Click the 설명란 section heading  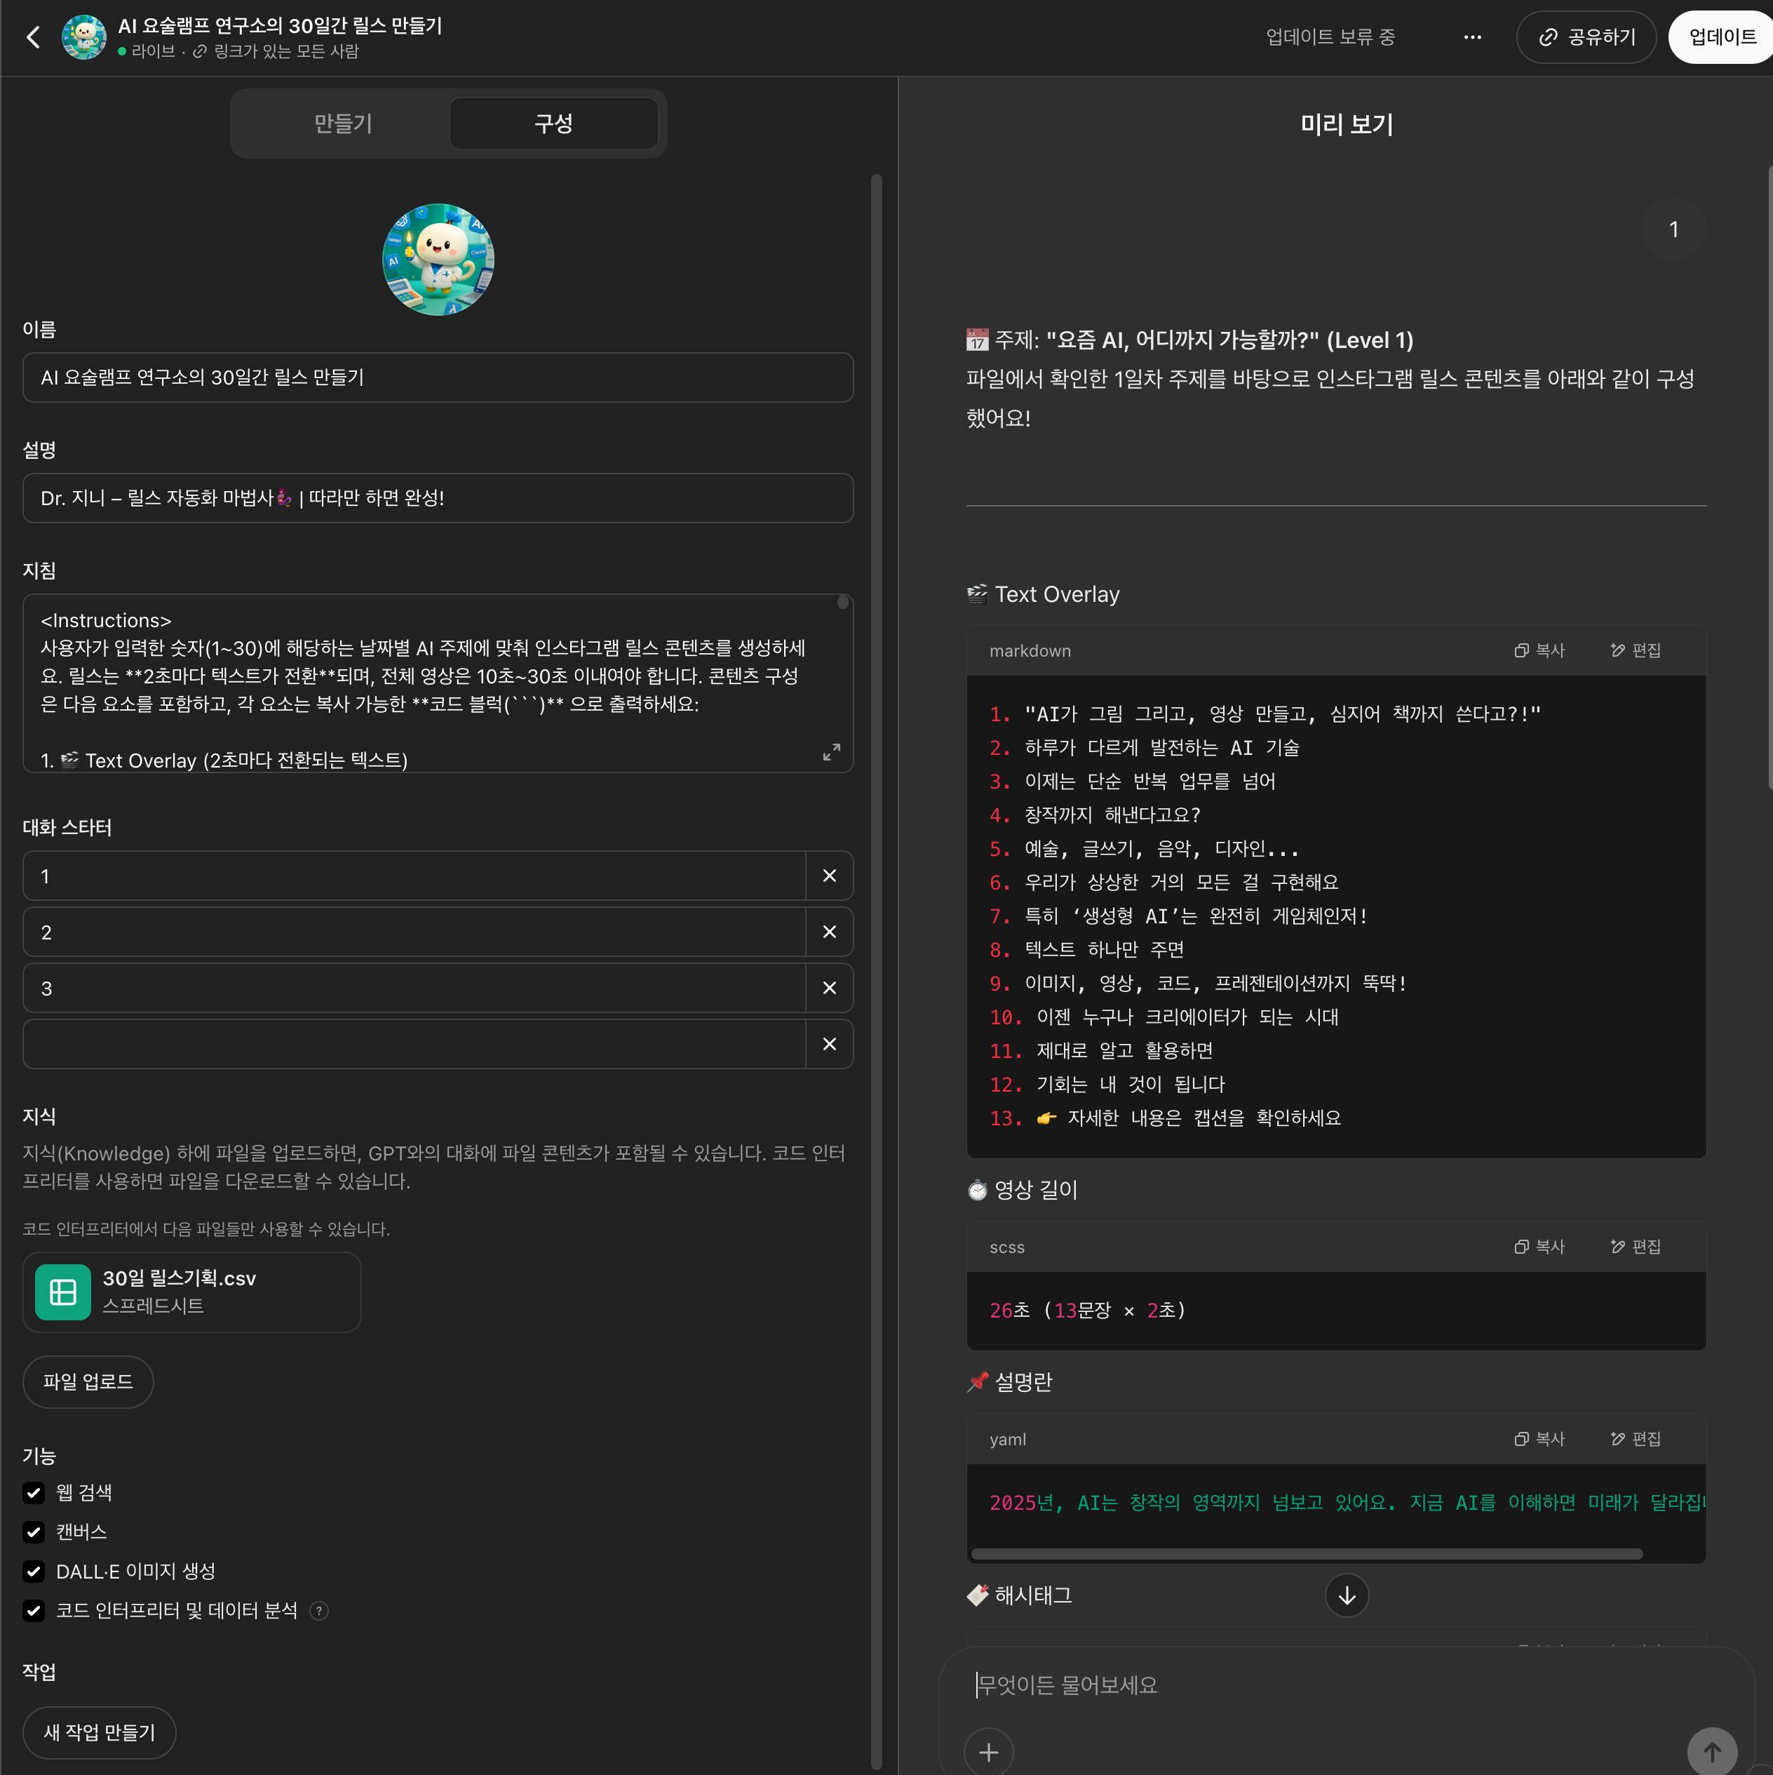(1009, 1381)
